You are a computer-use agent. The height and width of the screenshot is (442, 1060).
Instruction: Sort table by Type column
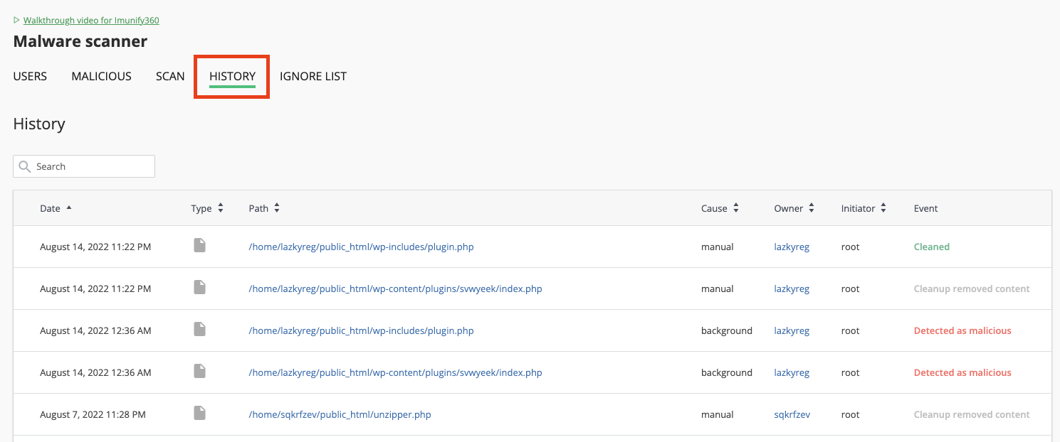click(x=207, y=208)
